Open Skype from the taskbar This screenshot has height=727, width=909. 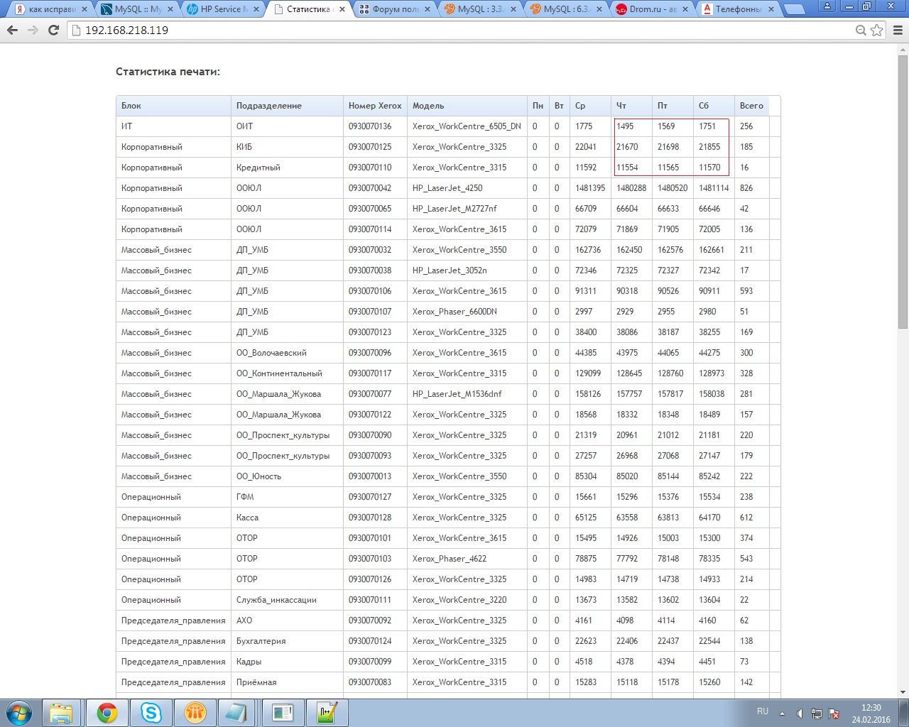point(151,712)
